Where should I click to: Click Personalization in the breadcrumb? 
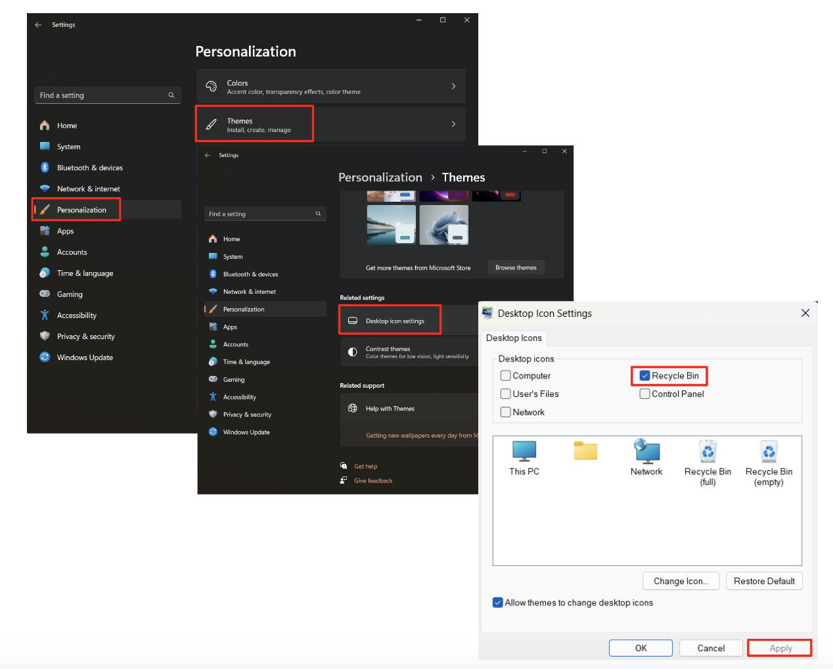click(380, 177)
